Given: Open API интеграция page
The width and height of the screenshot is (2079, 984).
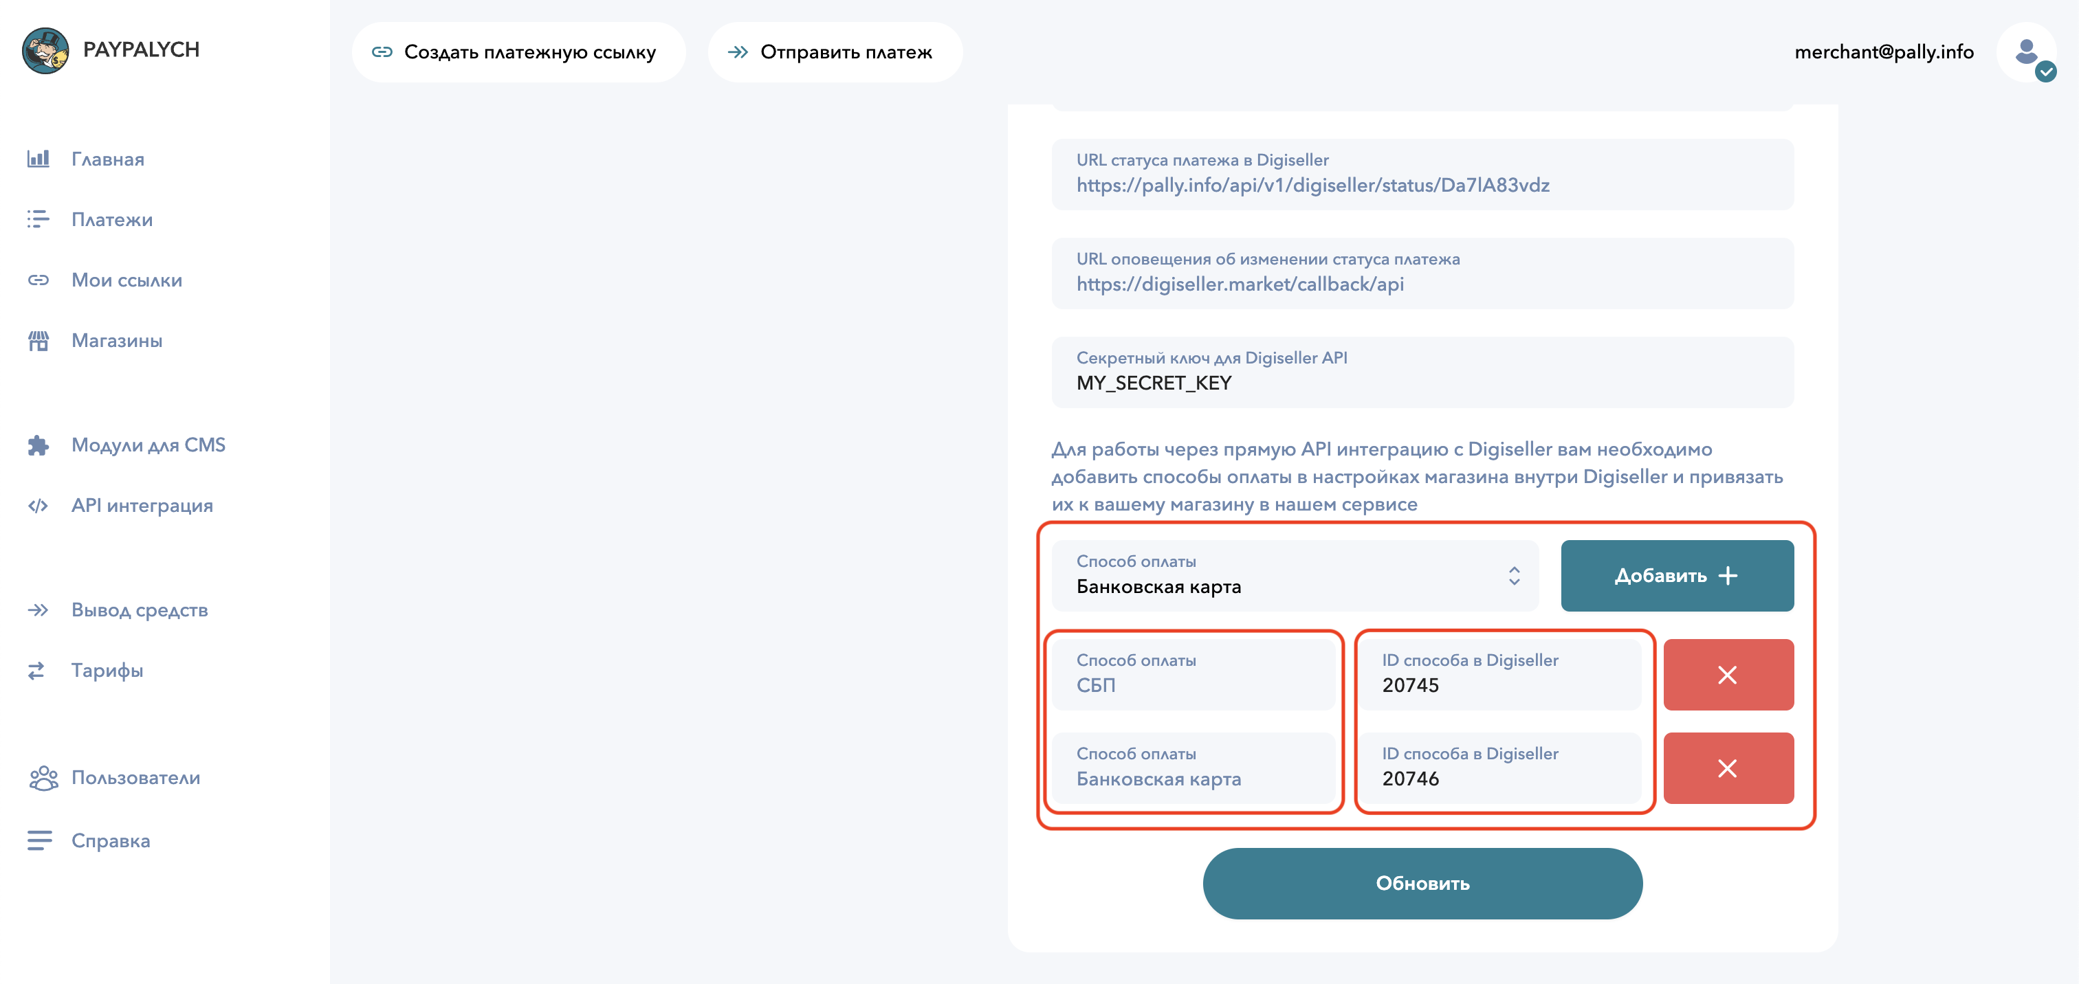Looking at the screenshot, I should [x=142, y=506].
